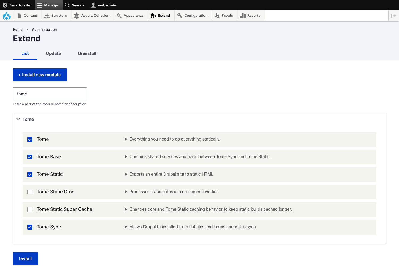Uncheck the Tome Base checkbox
This screenshot has height=272, width=399.
[x=30, y=157]
